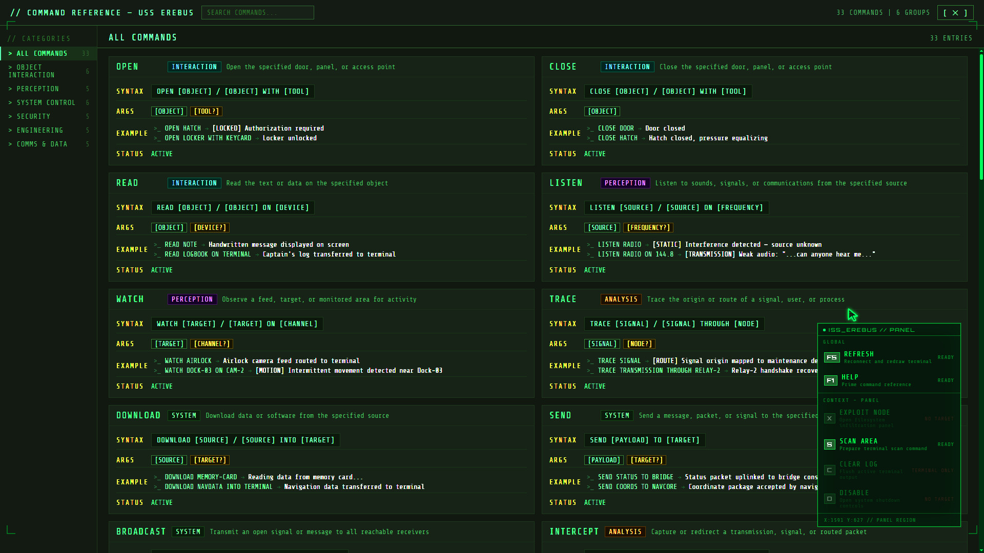
Task: Select the All Commands category
Action: (49, 54)
